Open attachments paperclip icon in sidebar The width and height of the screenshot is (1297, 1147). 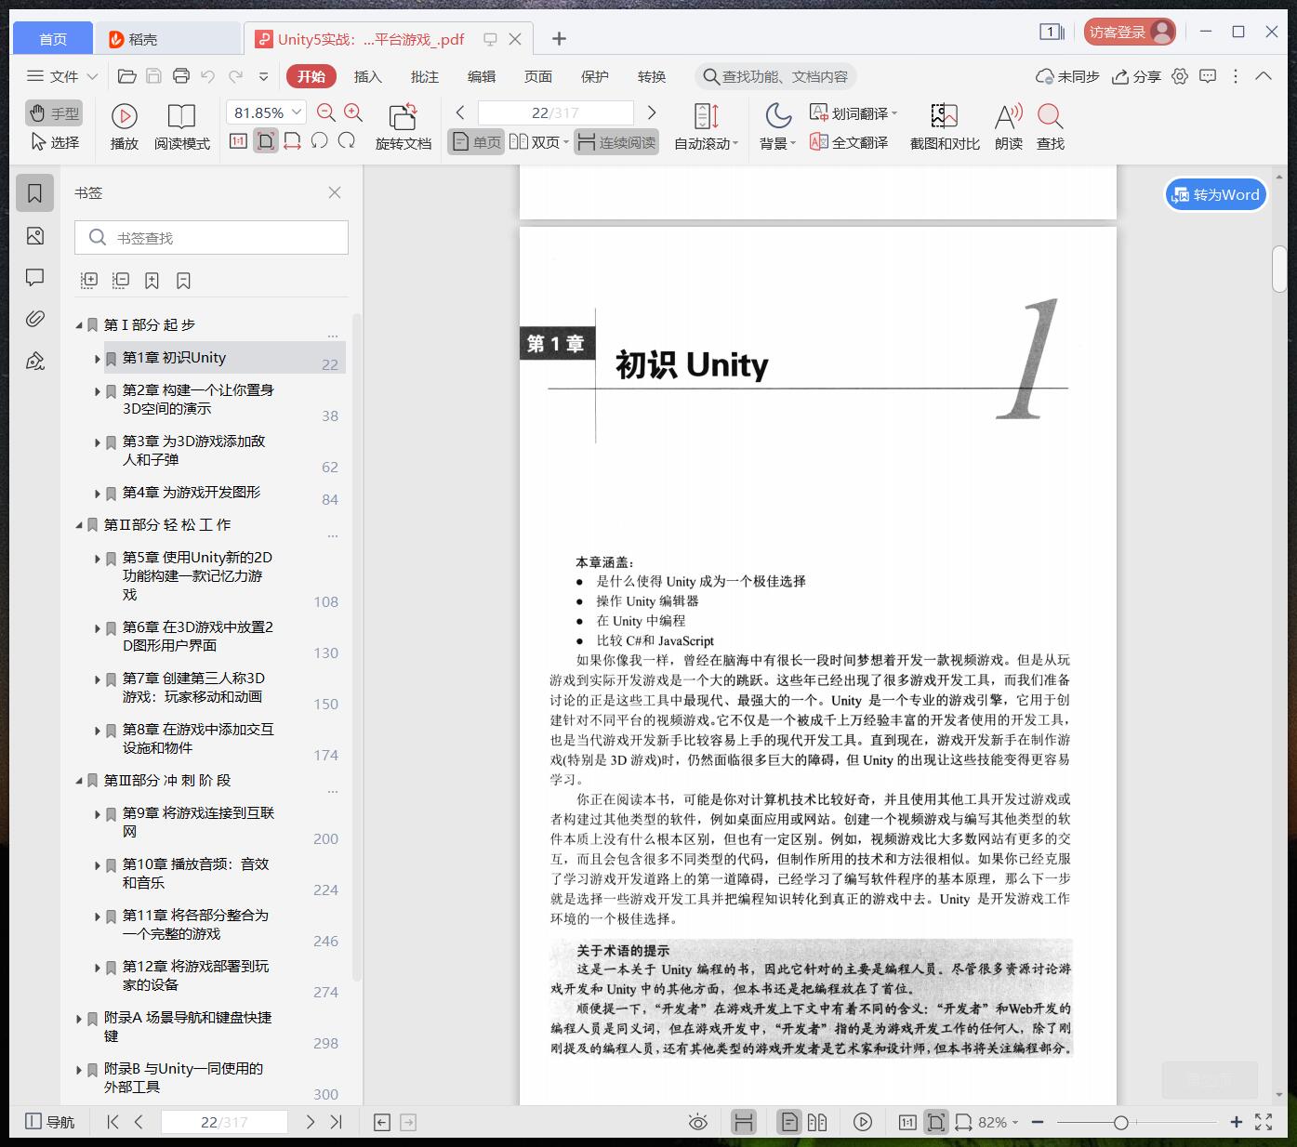tap(35, 319)
